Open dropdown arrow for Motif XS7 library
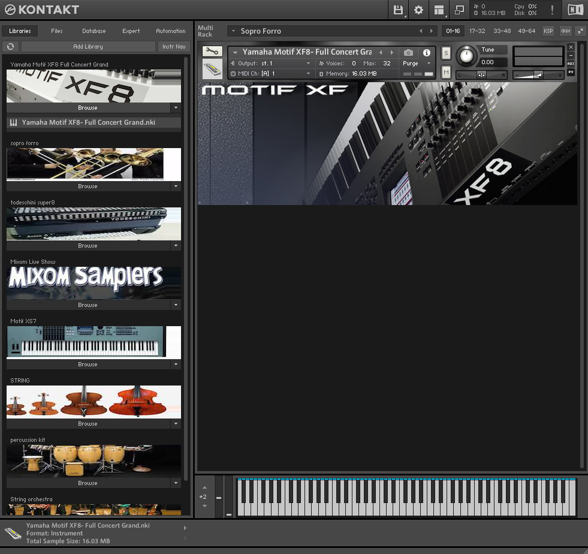 [x=176, y=364]
